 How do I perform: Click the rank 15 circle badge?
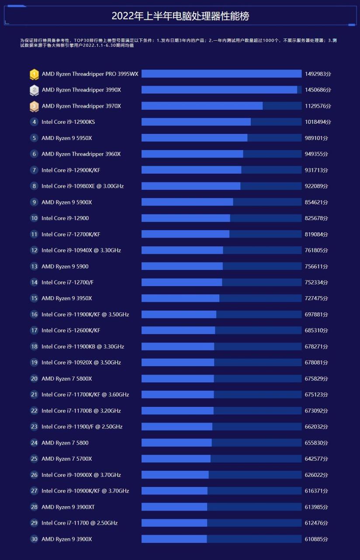click(x=34, y=298)
